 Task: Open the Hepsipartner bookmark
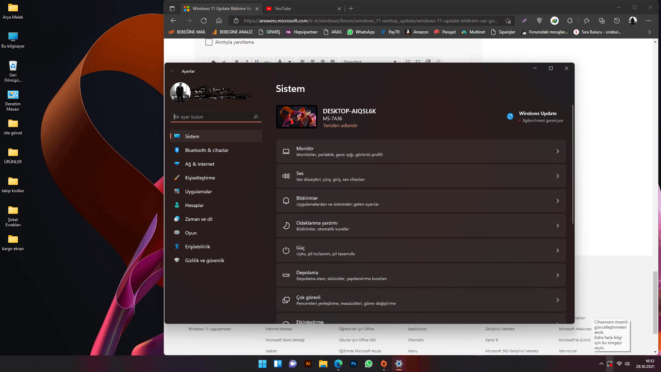click(302, 32)
